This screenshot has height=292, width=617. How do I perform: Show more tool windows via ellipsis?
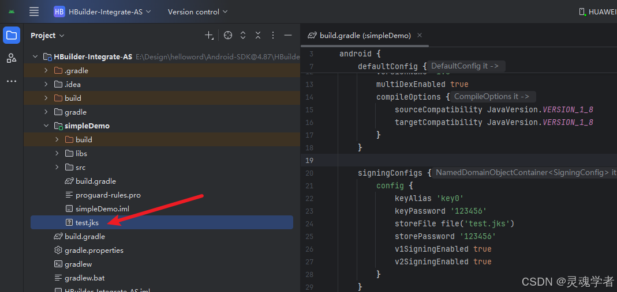pos(12,81)
